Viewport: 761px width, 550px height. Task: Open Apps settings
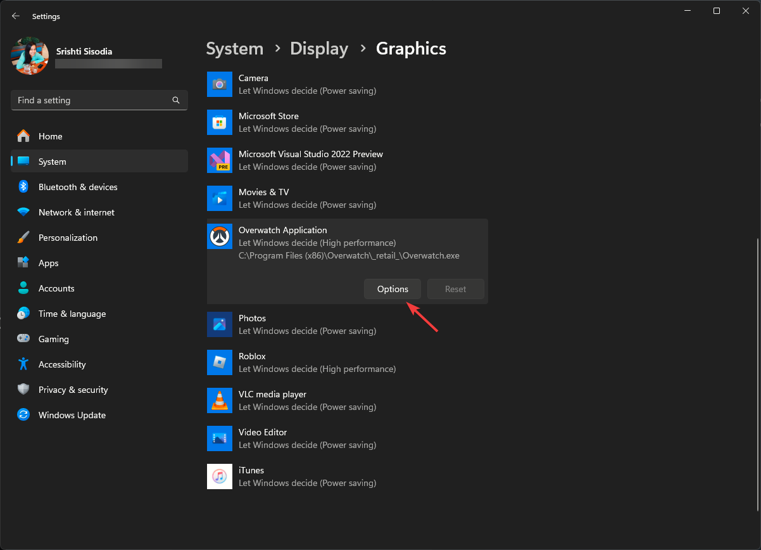click(99, 263)
